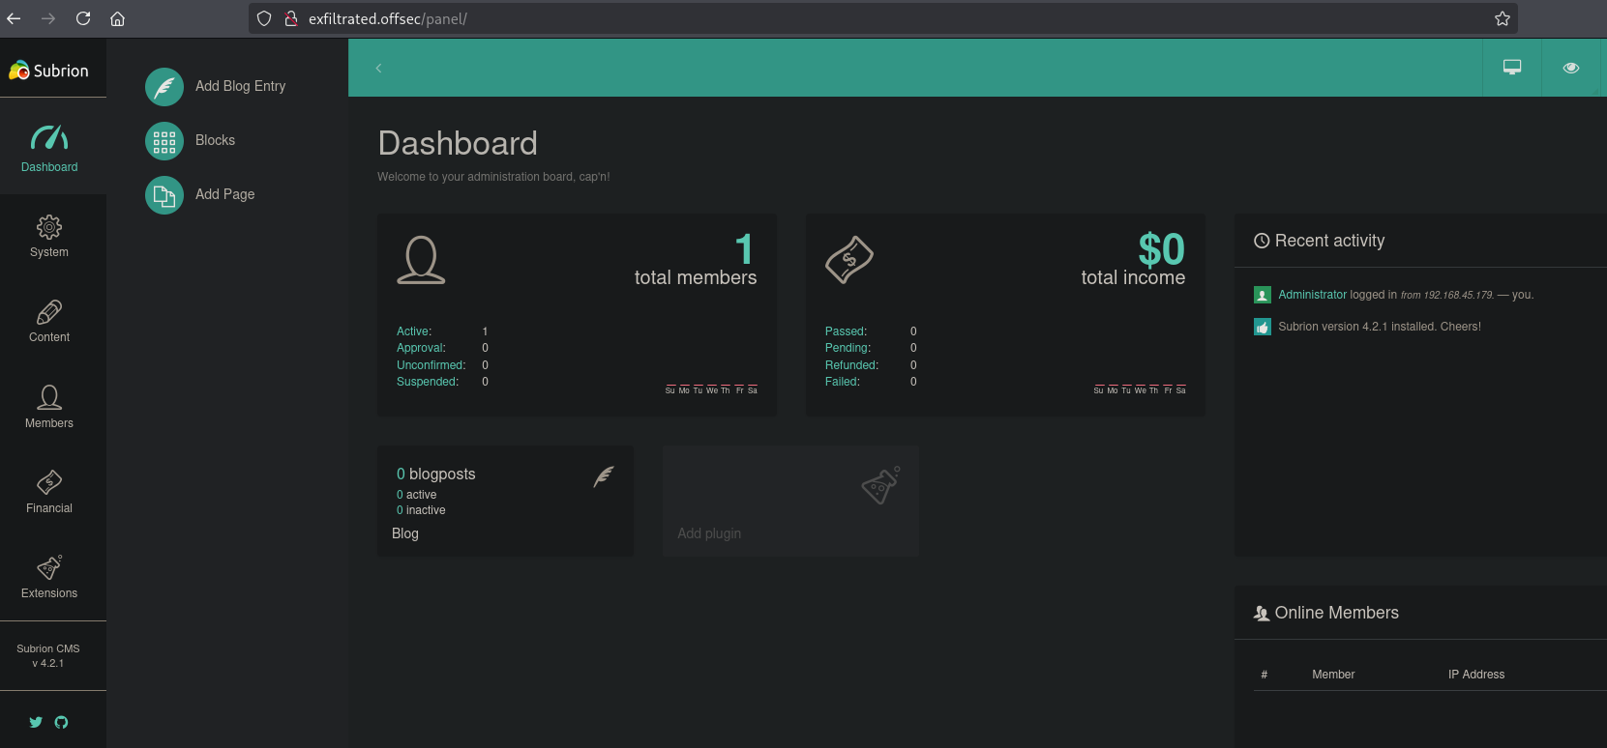This screenshot has width=1607, height=748.
Task: Toggle the eye icon in top bar
Action: pyautogui.click(x=1570, y=68)
